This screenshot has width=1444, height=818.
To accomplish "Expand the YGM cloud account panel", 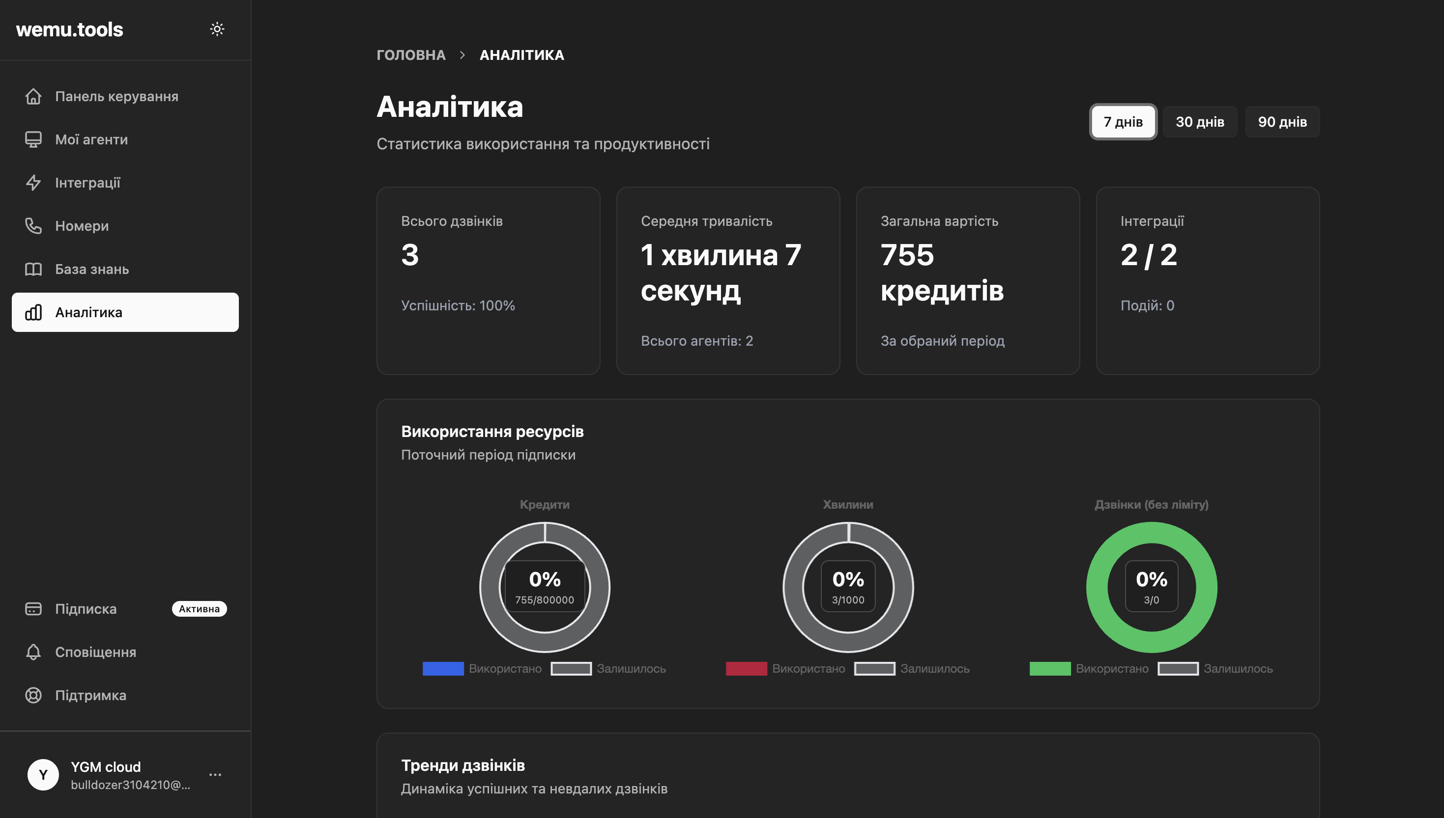I will 106,774.
